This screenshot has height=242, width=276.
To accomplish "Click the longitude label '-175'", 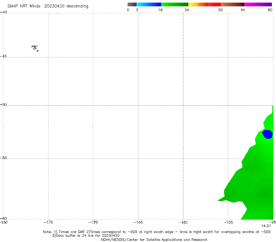I will tap(48, 222).
